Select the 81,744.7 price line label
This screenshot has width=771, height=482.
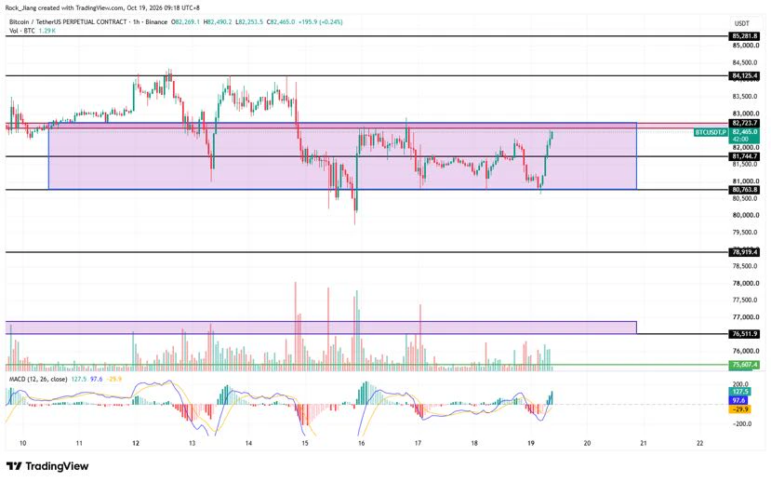(744, 156)
